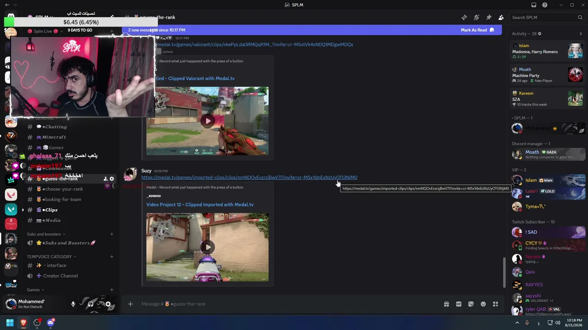The image size is (588, 330).
Task: Open input device options arrow beside microphone
Action: click(81, 304)
